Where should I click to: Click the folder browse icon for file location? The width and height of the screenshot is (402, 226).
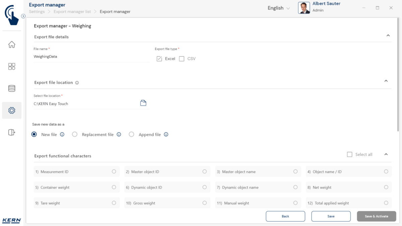143,103
